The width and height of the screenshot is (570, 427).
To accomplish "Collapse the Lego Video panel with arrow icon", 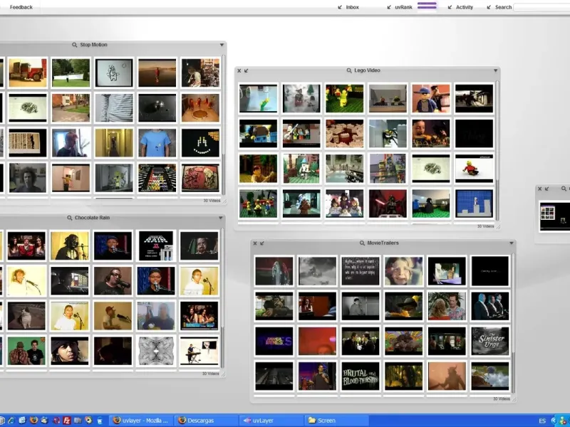I will click(247, 71).
